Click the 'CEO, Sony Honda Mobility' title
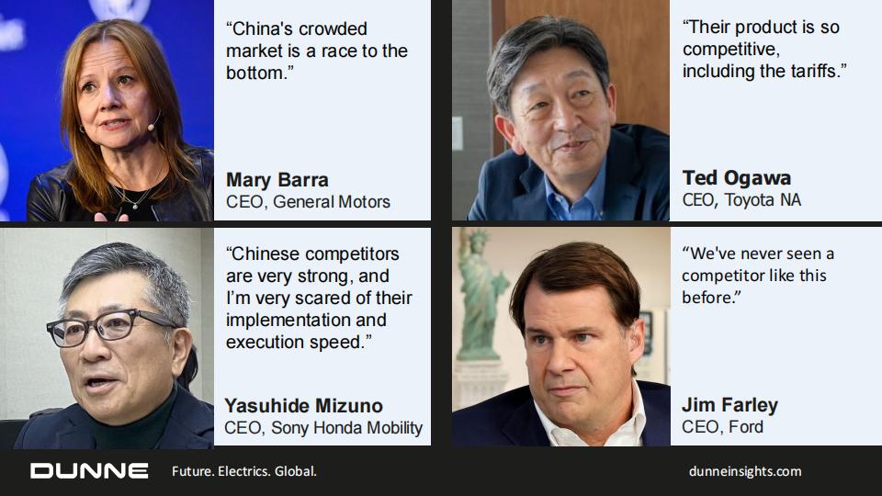The height and width of the screenshot is (496, 882). pyautogui.click(x=323, y=428)
